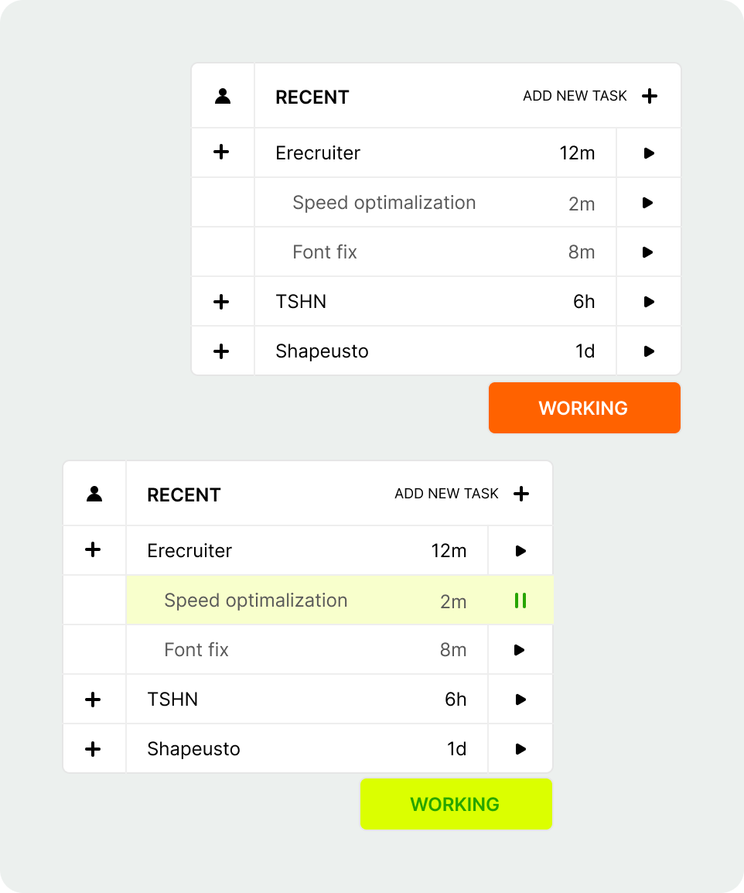
Task: Play Shapeusto timer in bottom panel
Action: pyautogui.click(x=520, y=749)
